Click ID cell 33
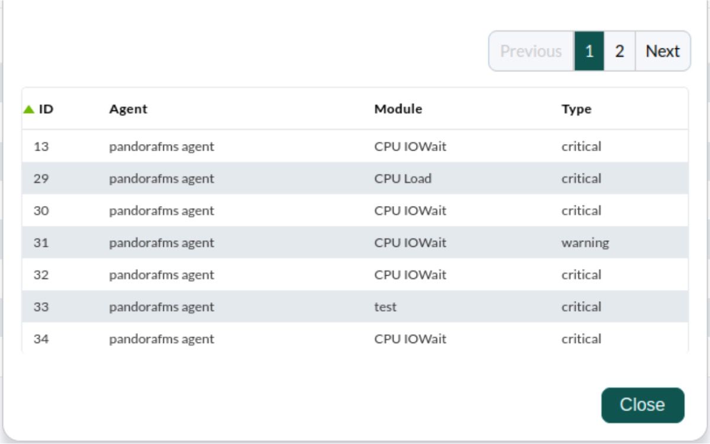The width and height of the screenshot is (710, 444). tap(41, 307)
